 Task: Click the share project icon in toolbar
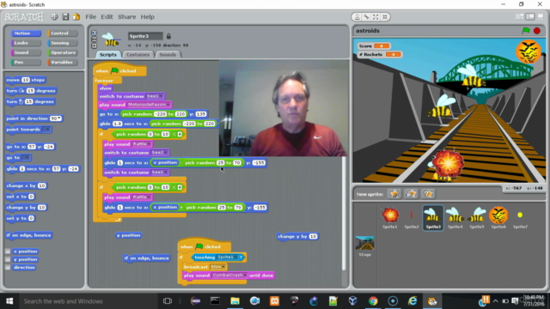(76, 17)
